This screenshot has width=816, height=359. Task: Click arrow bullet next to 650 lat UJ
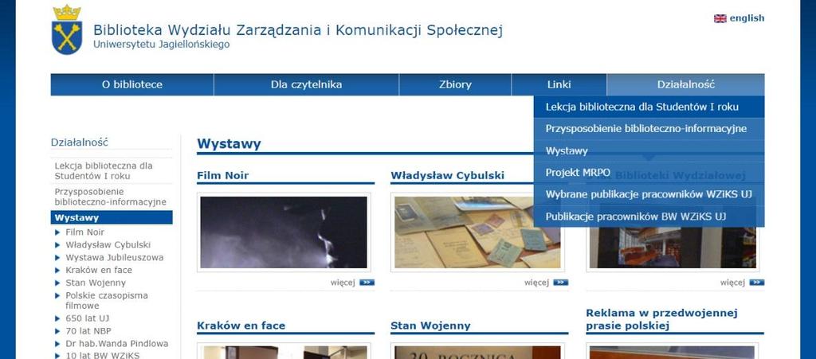[57, 318]
